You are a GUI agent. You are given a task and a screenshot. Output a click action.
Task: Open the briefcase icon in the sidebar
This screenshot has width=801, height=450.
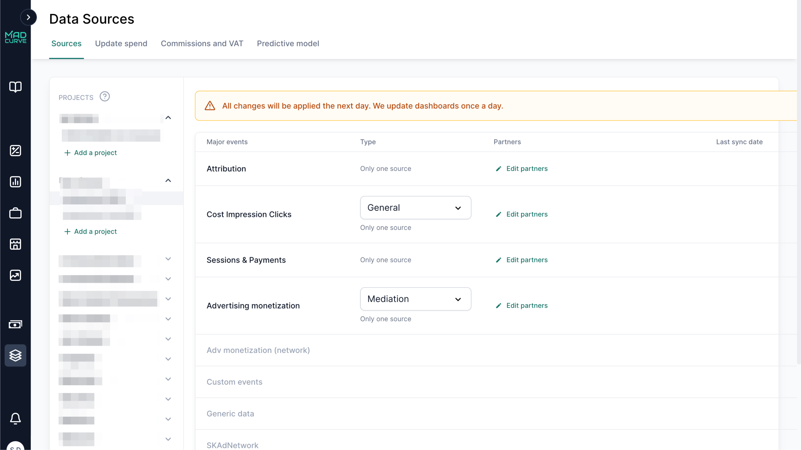[15, 213]
